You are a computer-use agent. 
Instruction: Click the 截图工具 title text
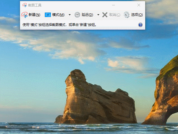tap(35, 5)
